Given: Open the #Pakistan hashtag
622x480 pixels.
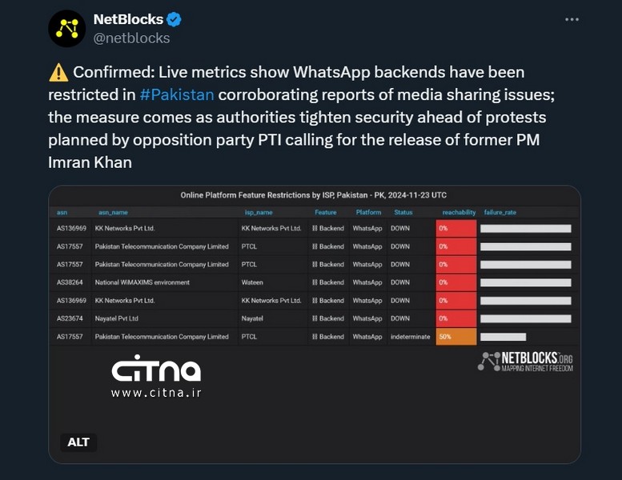Looking at the screenshot, I should tap(177, 94).
